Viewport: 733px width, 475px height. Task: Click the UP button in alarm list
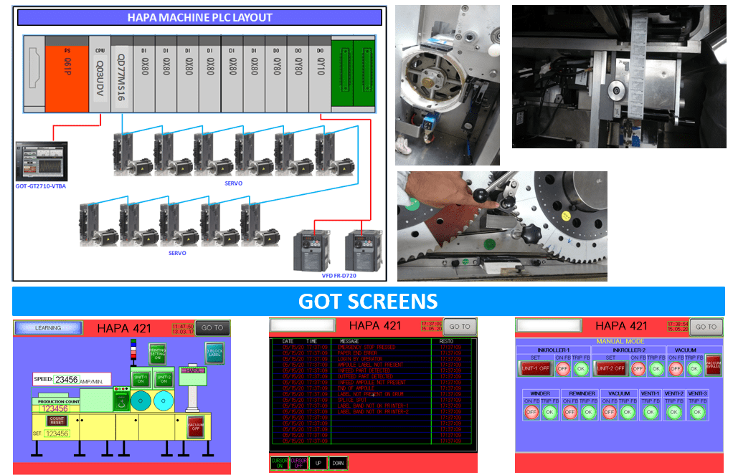click(x=318, y=463)
